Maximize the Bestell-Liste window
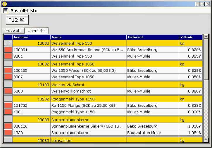 tap(202, 4)
